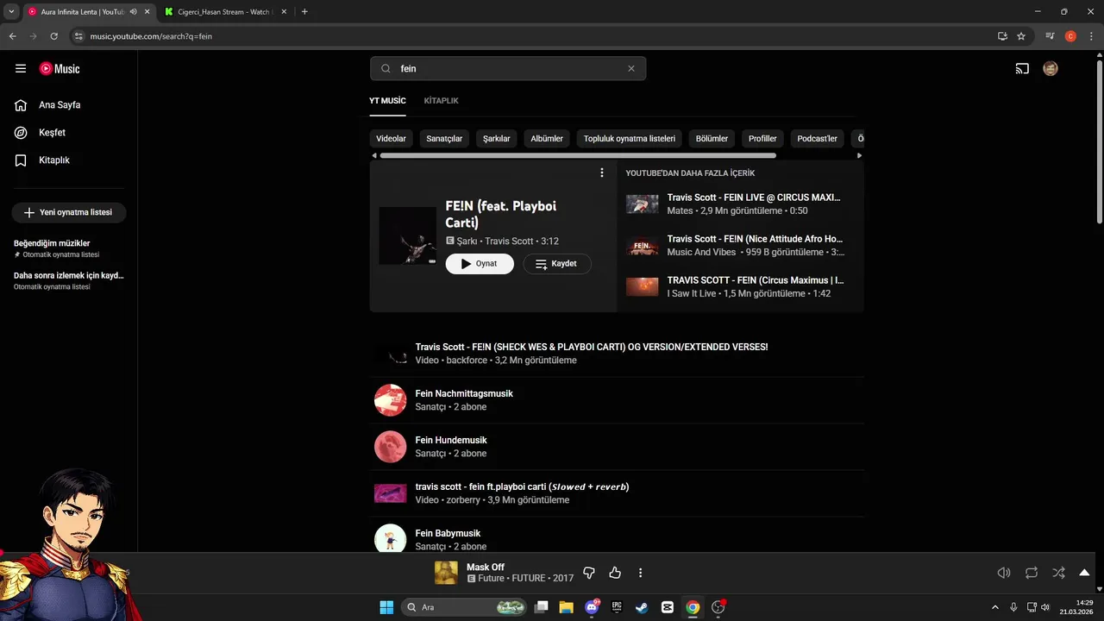Mute the Aura Infinita Lenta tab audio icon

pos(134,12)
